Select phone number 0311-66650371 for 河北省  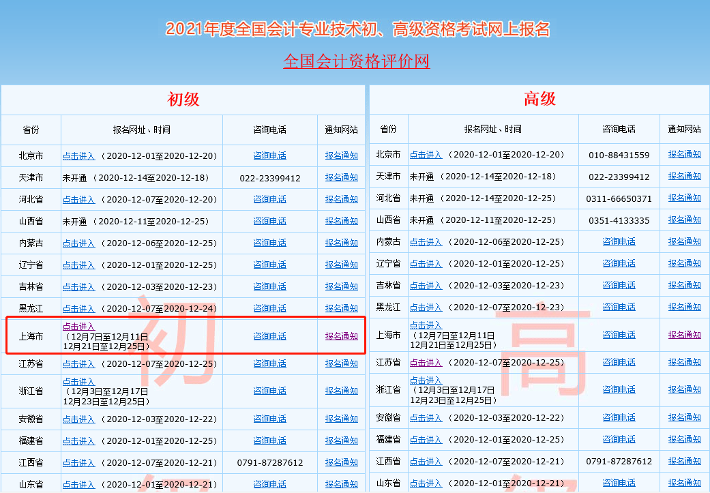(619, 198)
